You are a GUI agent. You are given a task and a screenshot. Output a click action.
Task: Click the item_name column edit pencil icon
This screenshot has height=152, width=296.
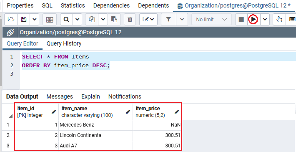128,112
